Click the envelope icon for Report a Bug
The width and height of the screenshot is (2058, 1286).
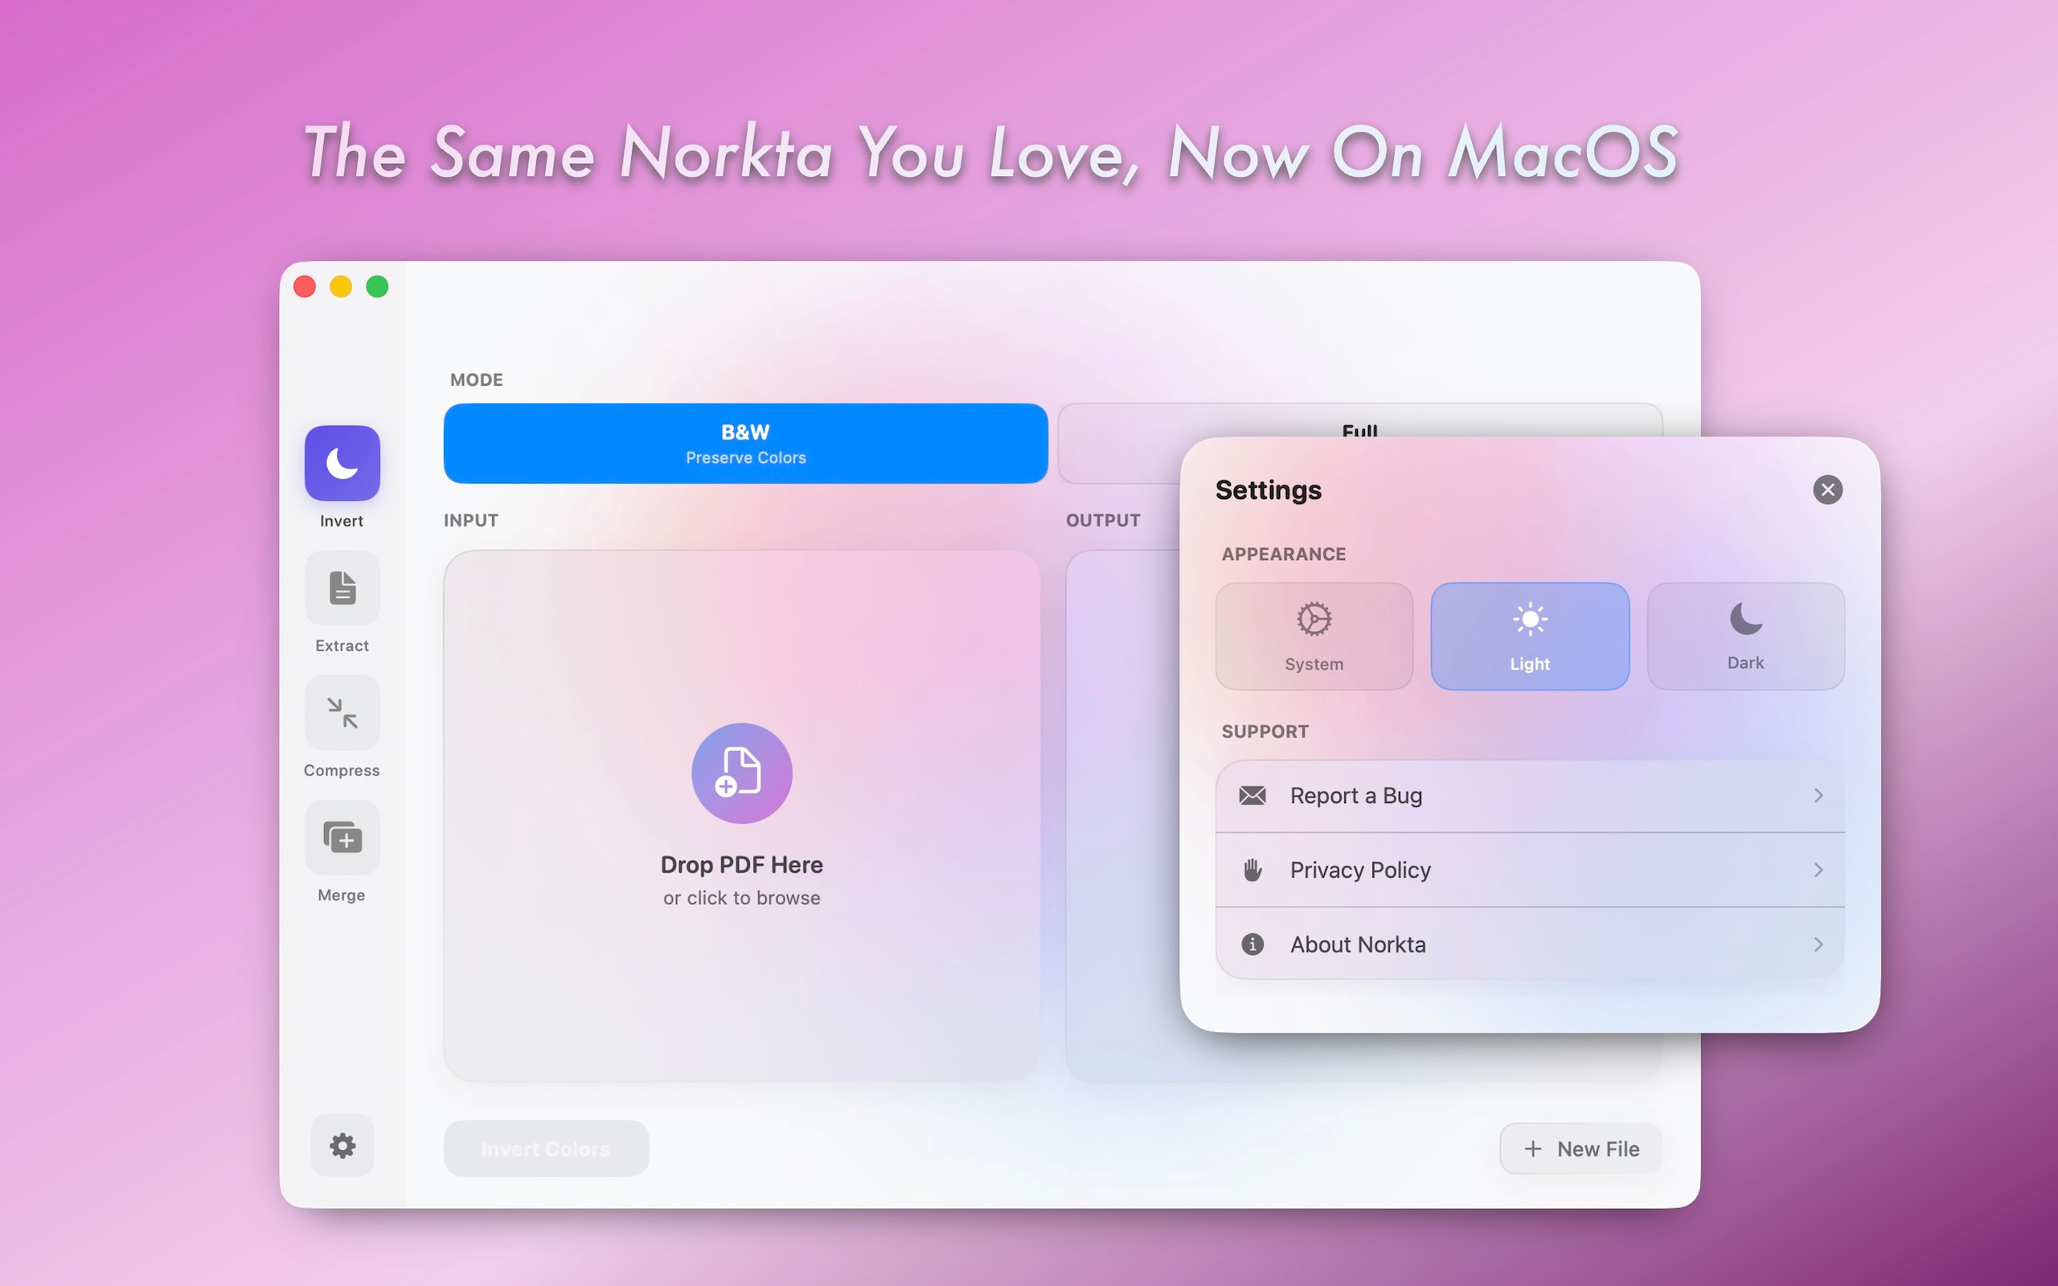(1252, 795)
